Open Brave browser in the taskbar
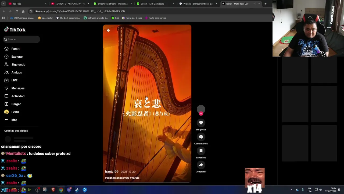 53,190
